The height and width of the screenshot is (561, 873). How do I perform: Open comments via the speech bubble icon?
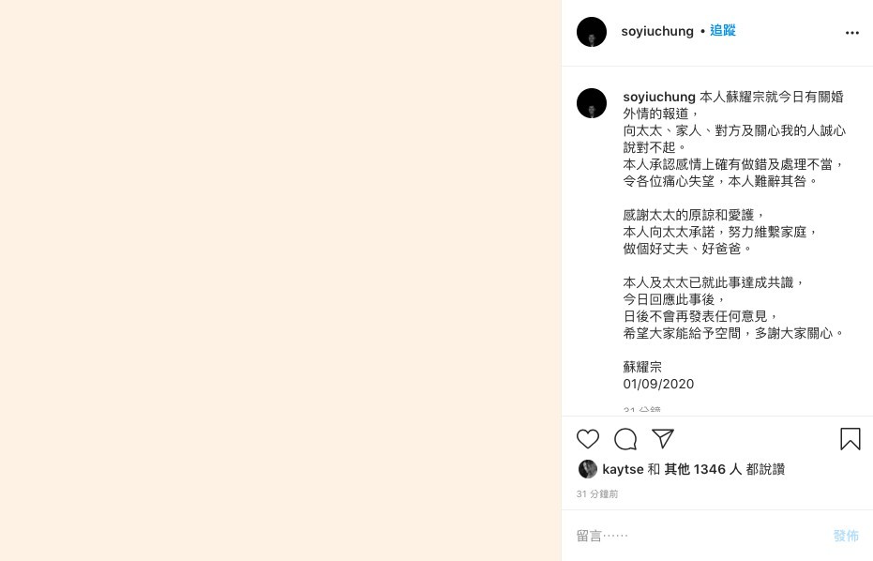(625, 439)
